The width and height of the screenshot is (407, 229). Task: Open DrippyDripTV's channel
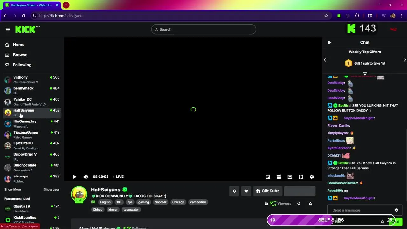32,157
